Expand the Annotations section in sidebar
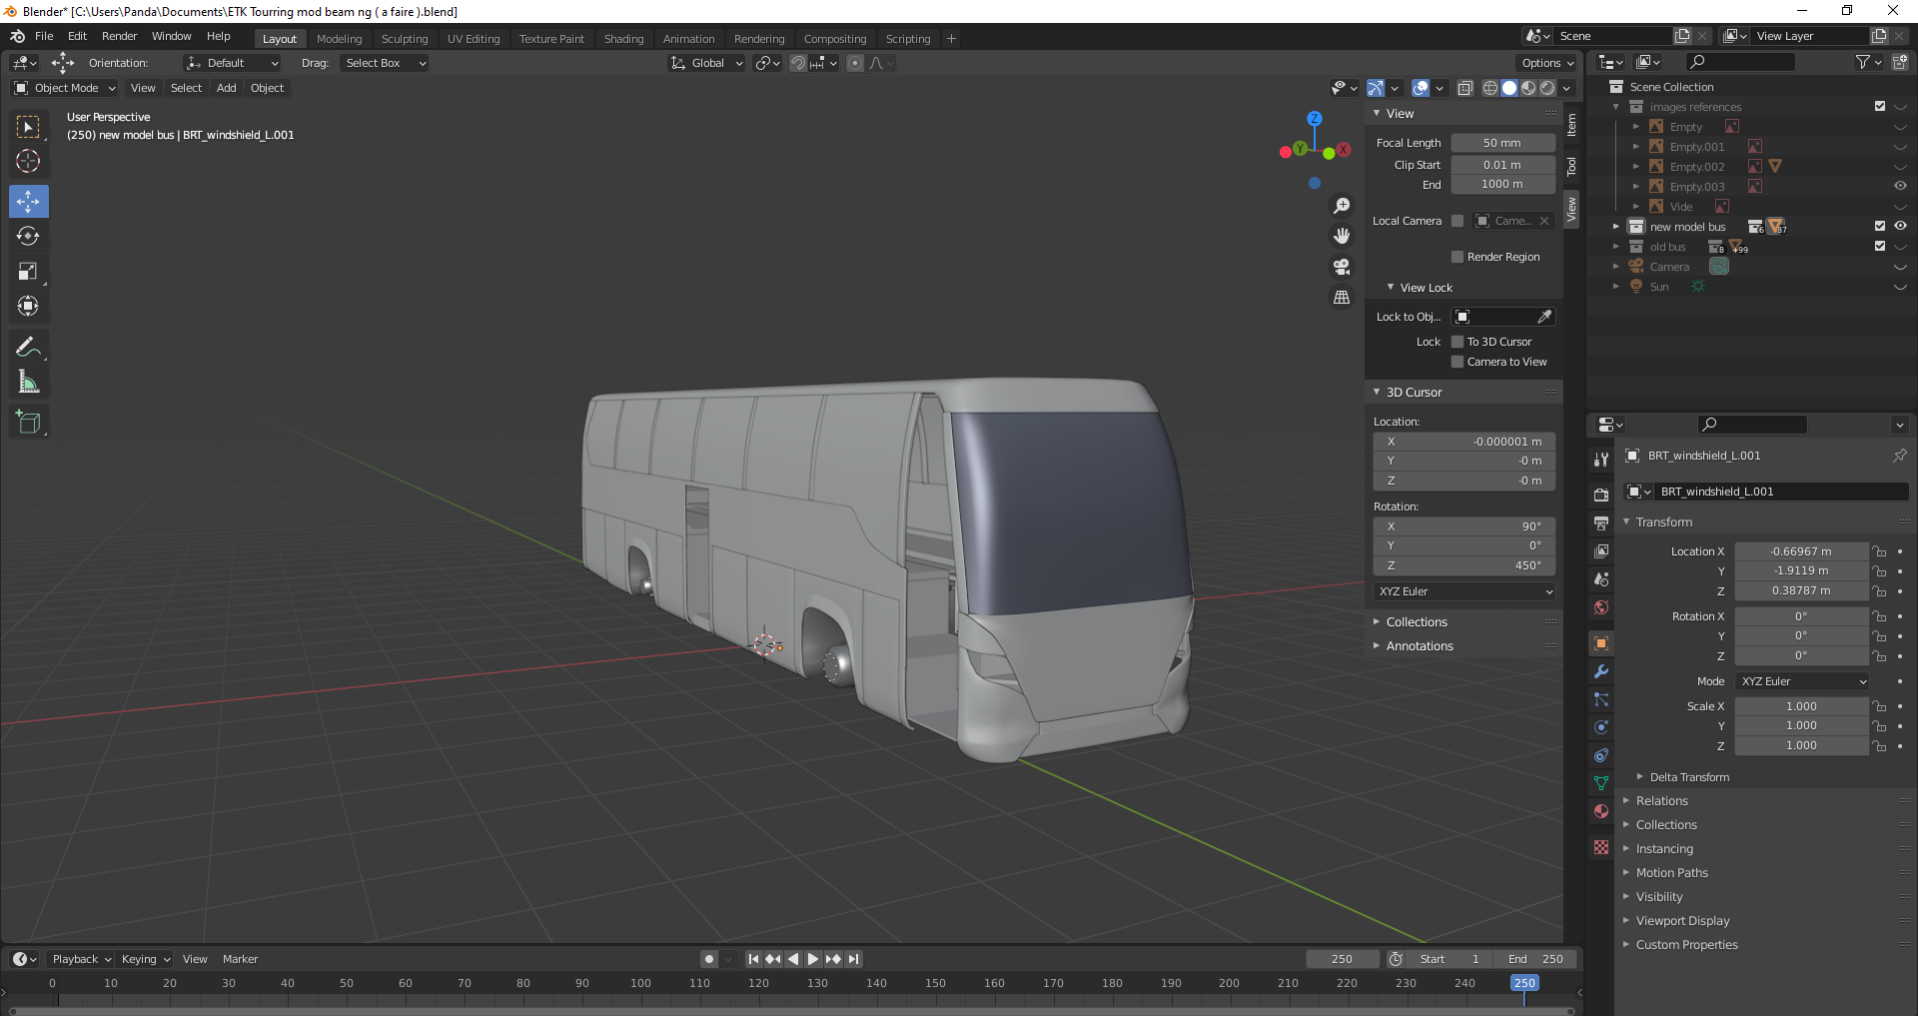The height and width of the screenshot is (1016, 1918). click(x=1420, y=646)
